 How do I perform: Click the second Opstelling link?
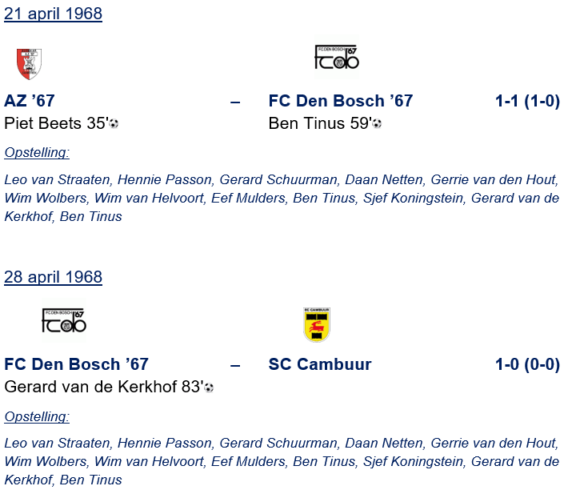37,416
